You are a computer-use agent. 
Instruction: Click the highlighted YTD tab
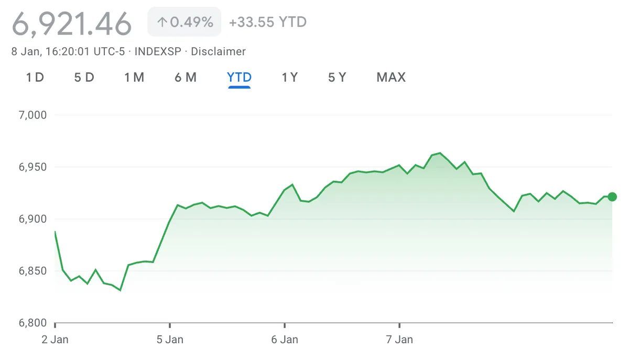point(239,77)
